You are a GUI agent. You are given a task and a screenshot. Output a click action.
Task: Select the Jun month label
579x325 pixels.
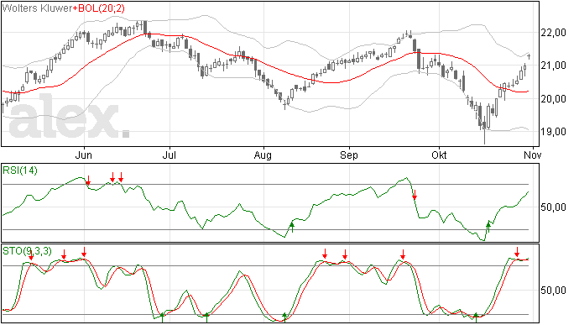click(x=83, y=155)
